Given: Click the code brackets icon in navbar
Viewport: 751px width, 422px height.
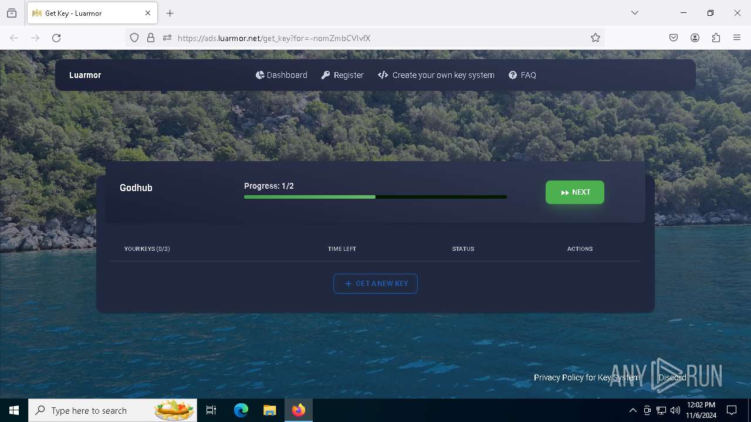Looking at the screenshot, I should click(383, 75).
